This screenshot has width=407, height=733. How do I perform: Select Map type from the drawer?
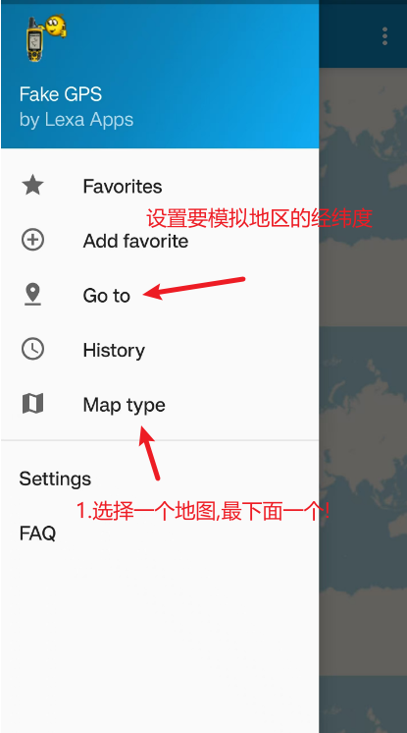click(160, 405)
